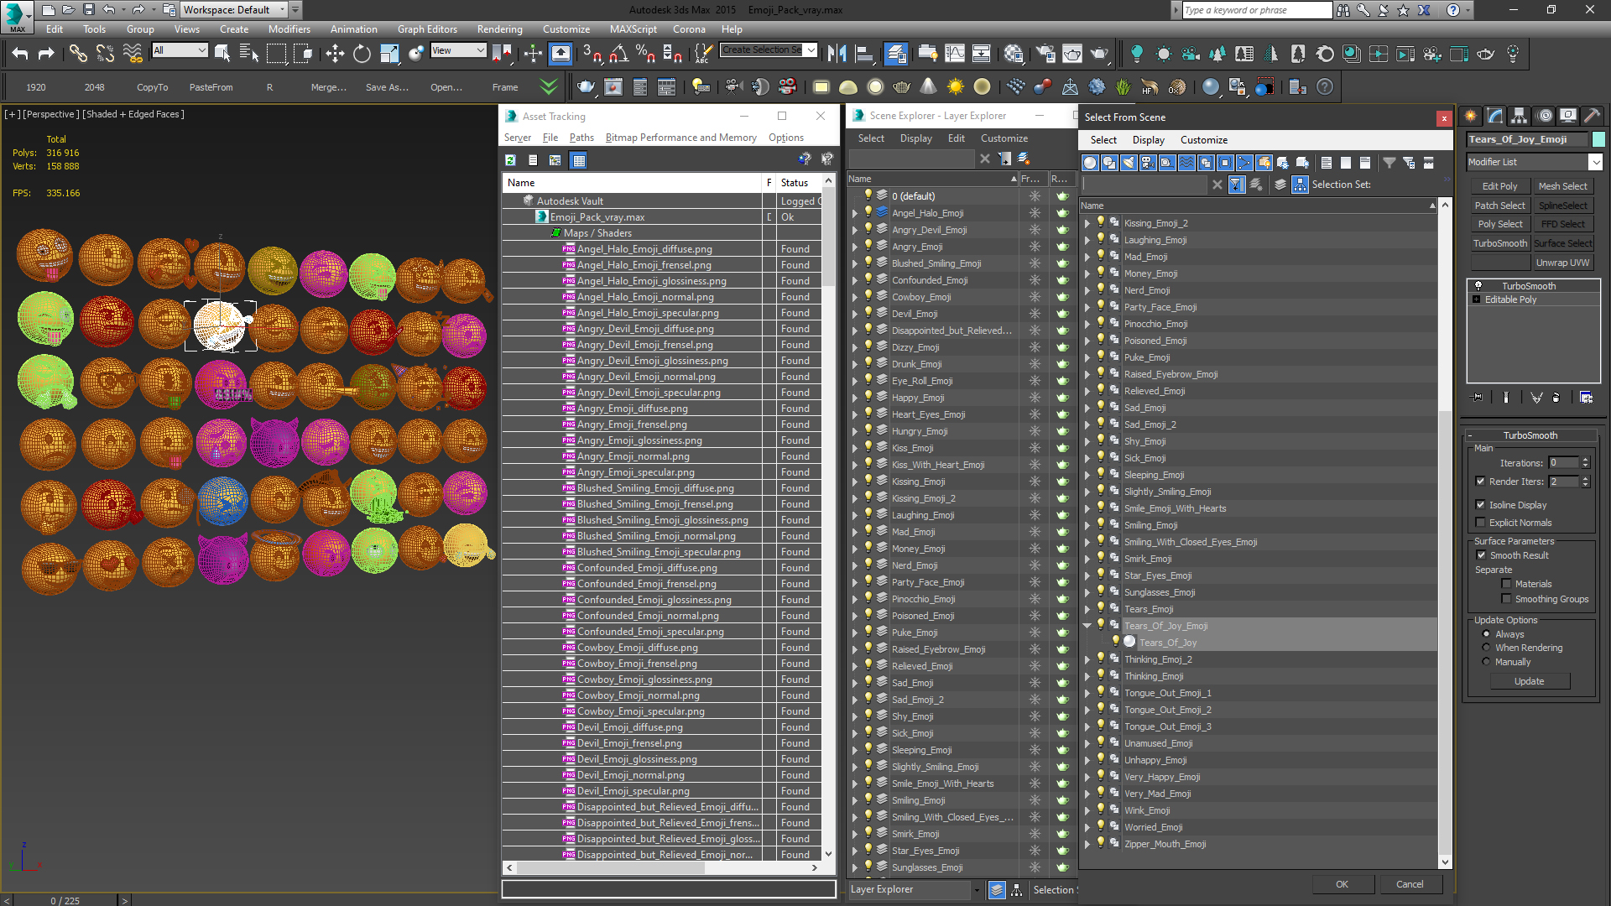Click the Select From Scene vertical scrollbar
The width and height of the screenshot is (1611, 906).
point(1445,533)
